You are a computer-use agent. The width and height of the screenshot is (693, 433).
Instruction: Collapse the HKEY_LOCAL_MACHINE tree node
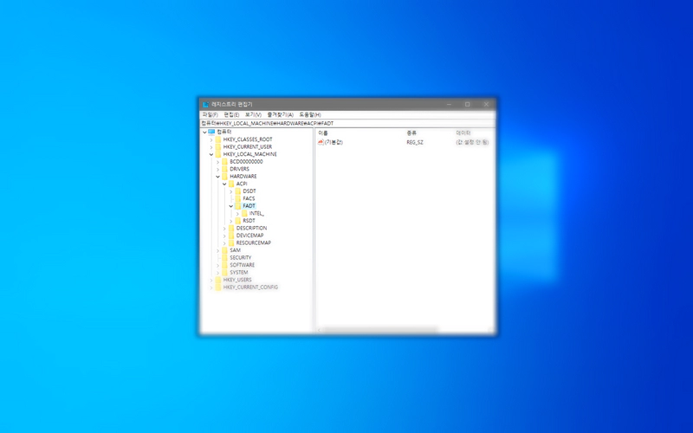click(211, 154)
